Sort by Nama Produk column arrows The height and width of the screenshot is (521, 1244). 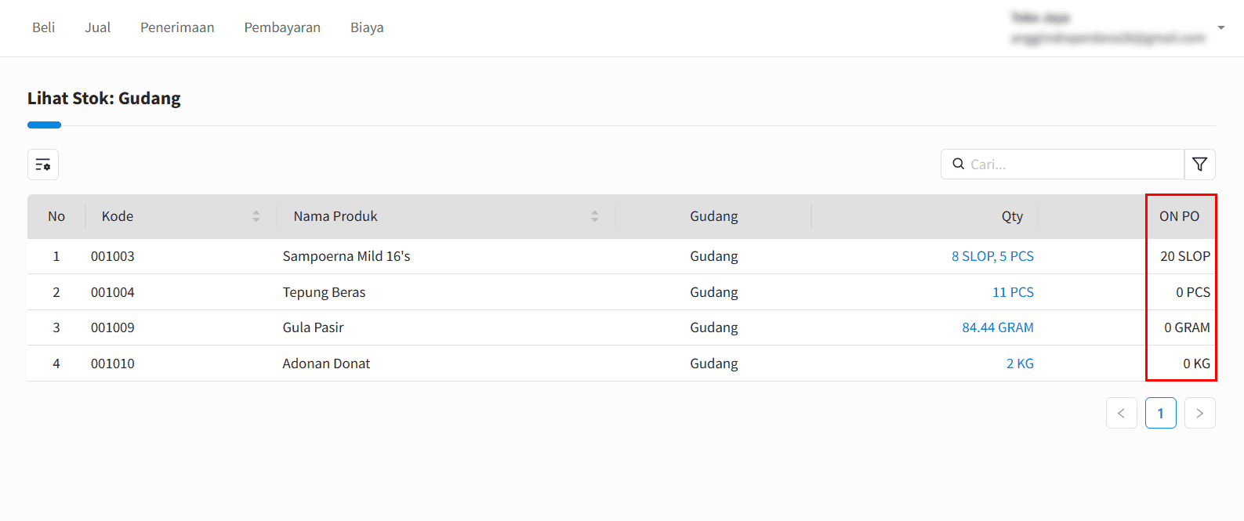595,216
